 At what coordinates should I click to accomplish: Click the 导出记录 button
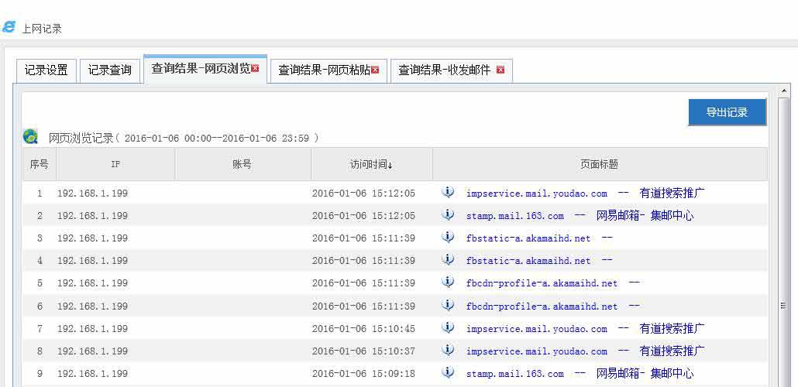coord(727,112)
